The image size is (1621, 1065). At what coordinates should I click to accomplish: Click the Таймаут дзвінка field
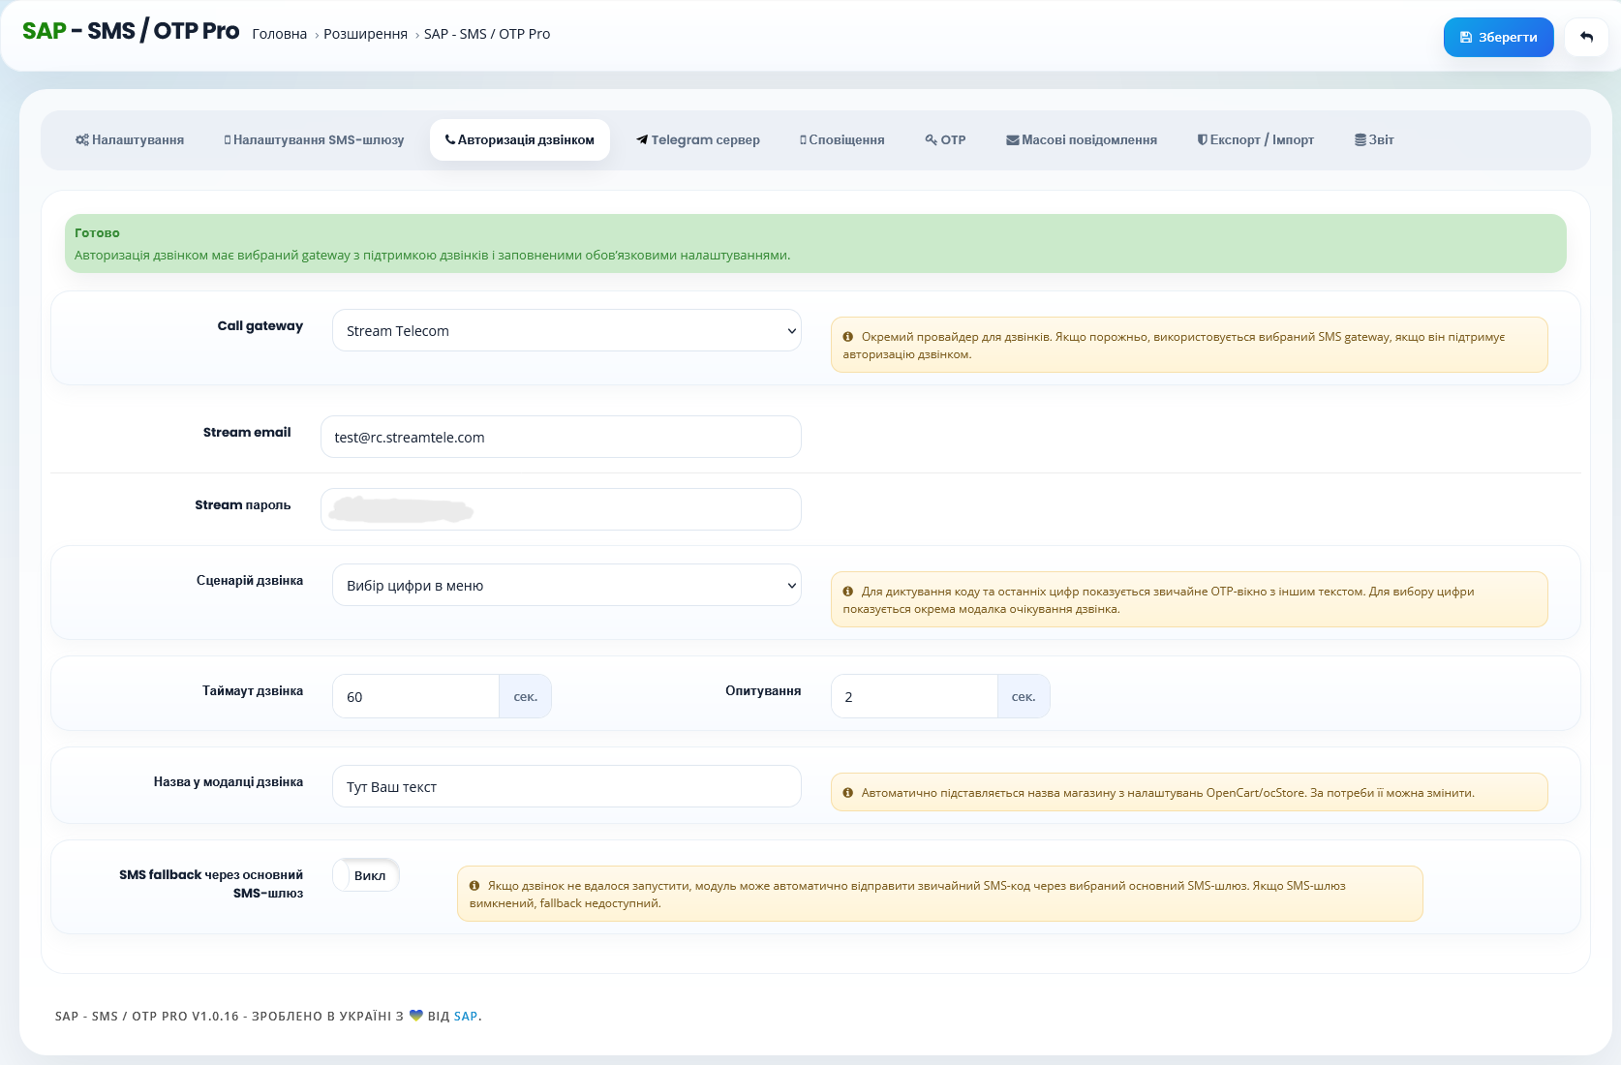pos(415,697)
